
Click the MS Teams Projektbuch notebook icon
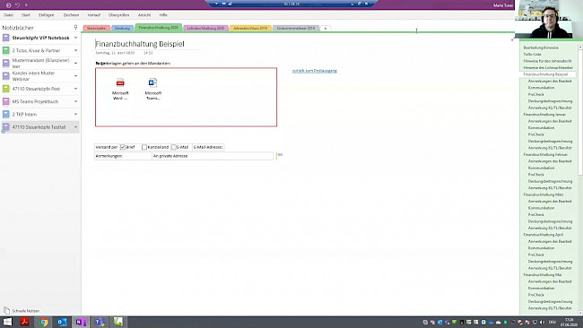6,101
